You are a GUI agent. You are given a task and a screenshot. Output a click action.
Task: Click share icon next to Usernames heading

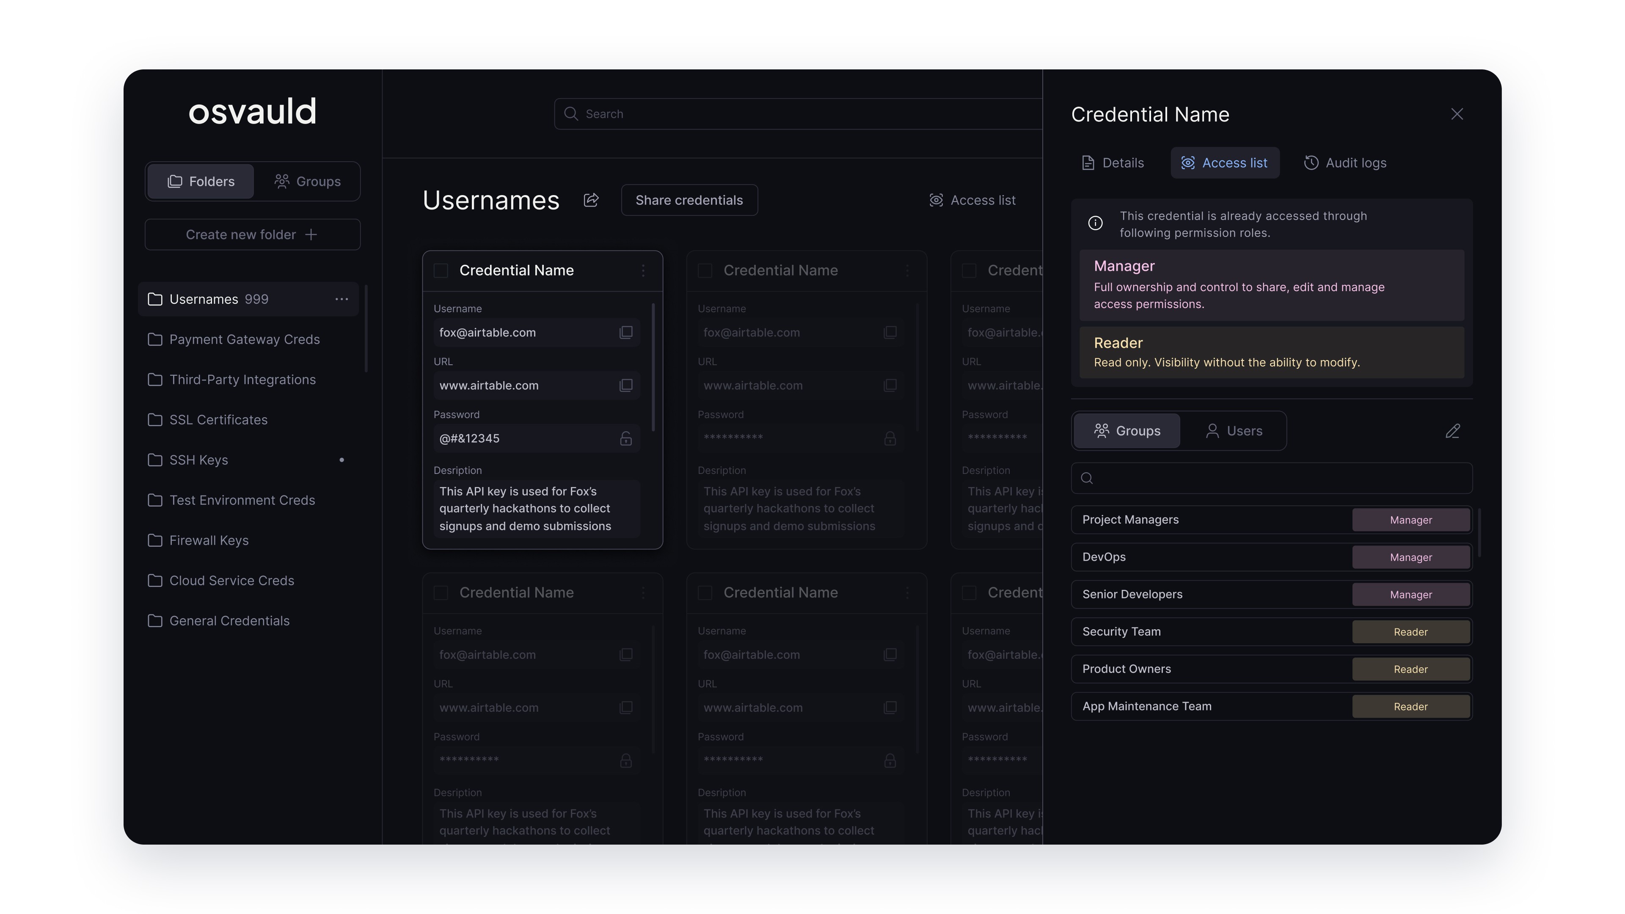click(x=591, y=200)
